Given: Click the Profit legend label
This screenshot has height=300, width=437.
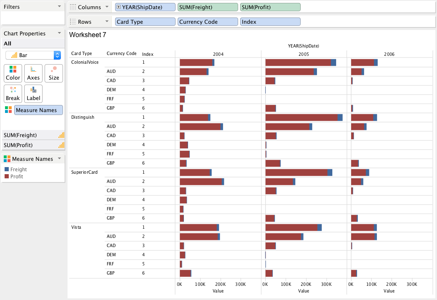Looking at the screenshot, I should pos(17,176).
